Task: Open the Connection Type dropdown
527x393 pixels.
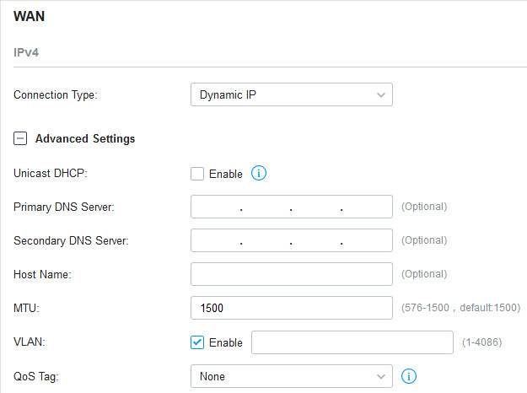Action: tap(292, 94)
